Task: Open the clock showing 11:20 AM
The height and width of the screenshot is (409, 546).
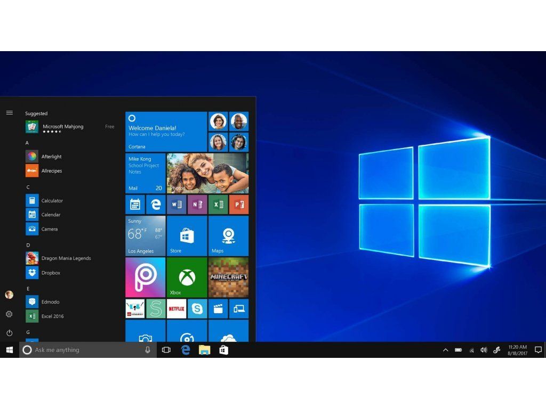Action: [517, 350]
